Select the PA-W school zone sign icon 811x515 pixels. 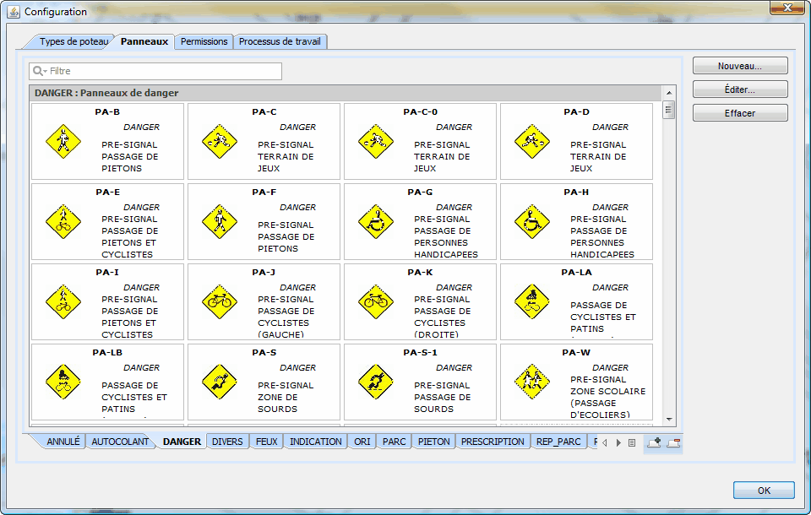pos(531,382)
